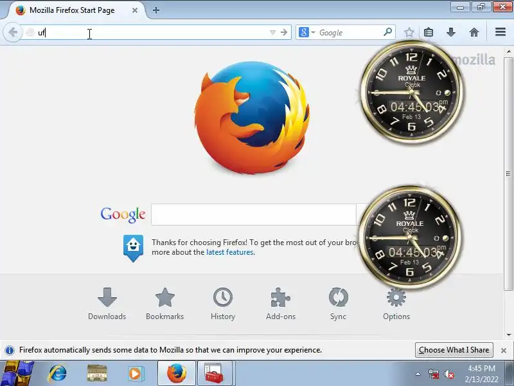This screenshot has width=514, height=386.
Task: Switch to Firefox taskbar button
Action: [177, 374]
